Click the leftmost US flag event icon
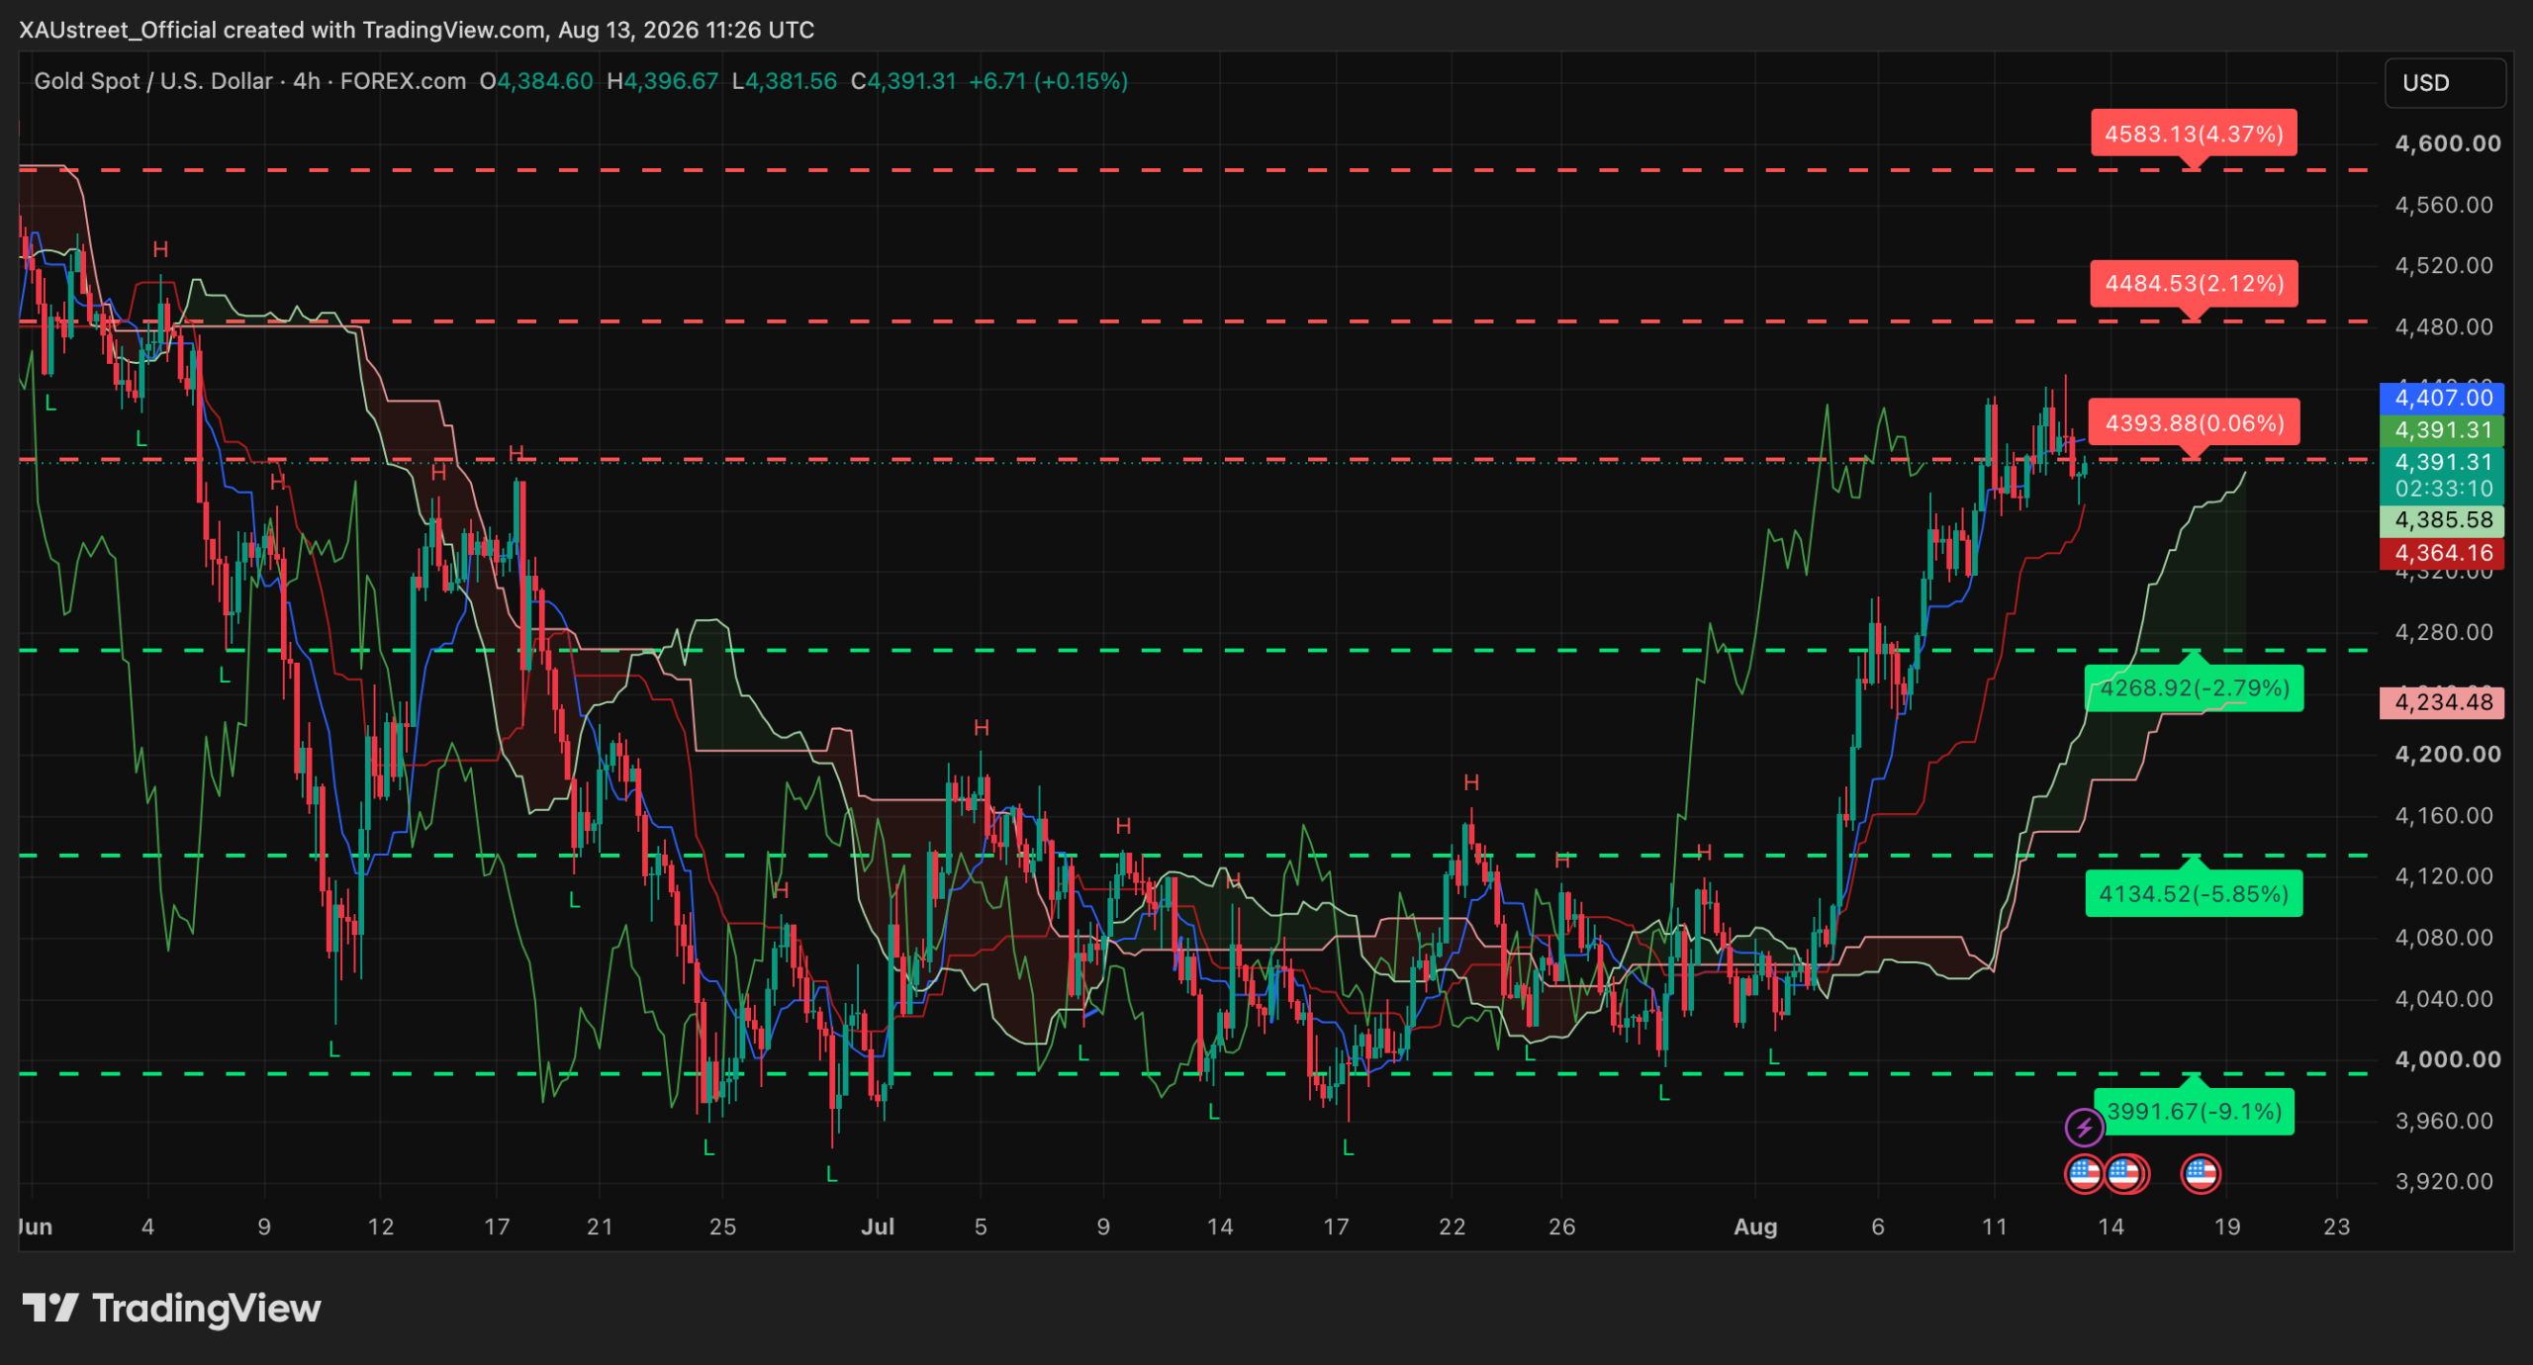 (x=2084, y=1174)
